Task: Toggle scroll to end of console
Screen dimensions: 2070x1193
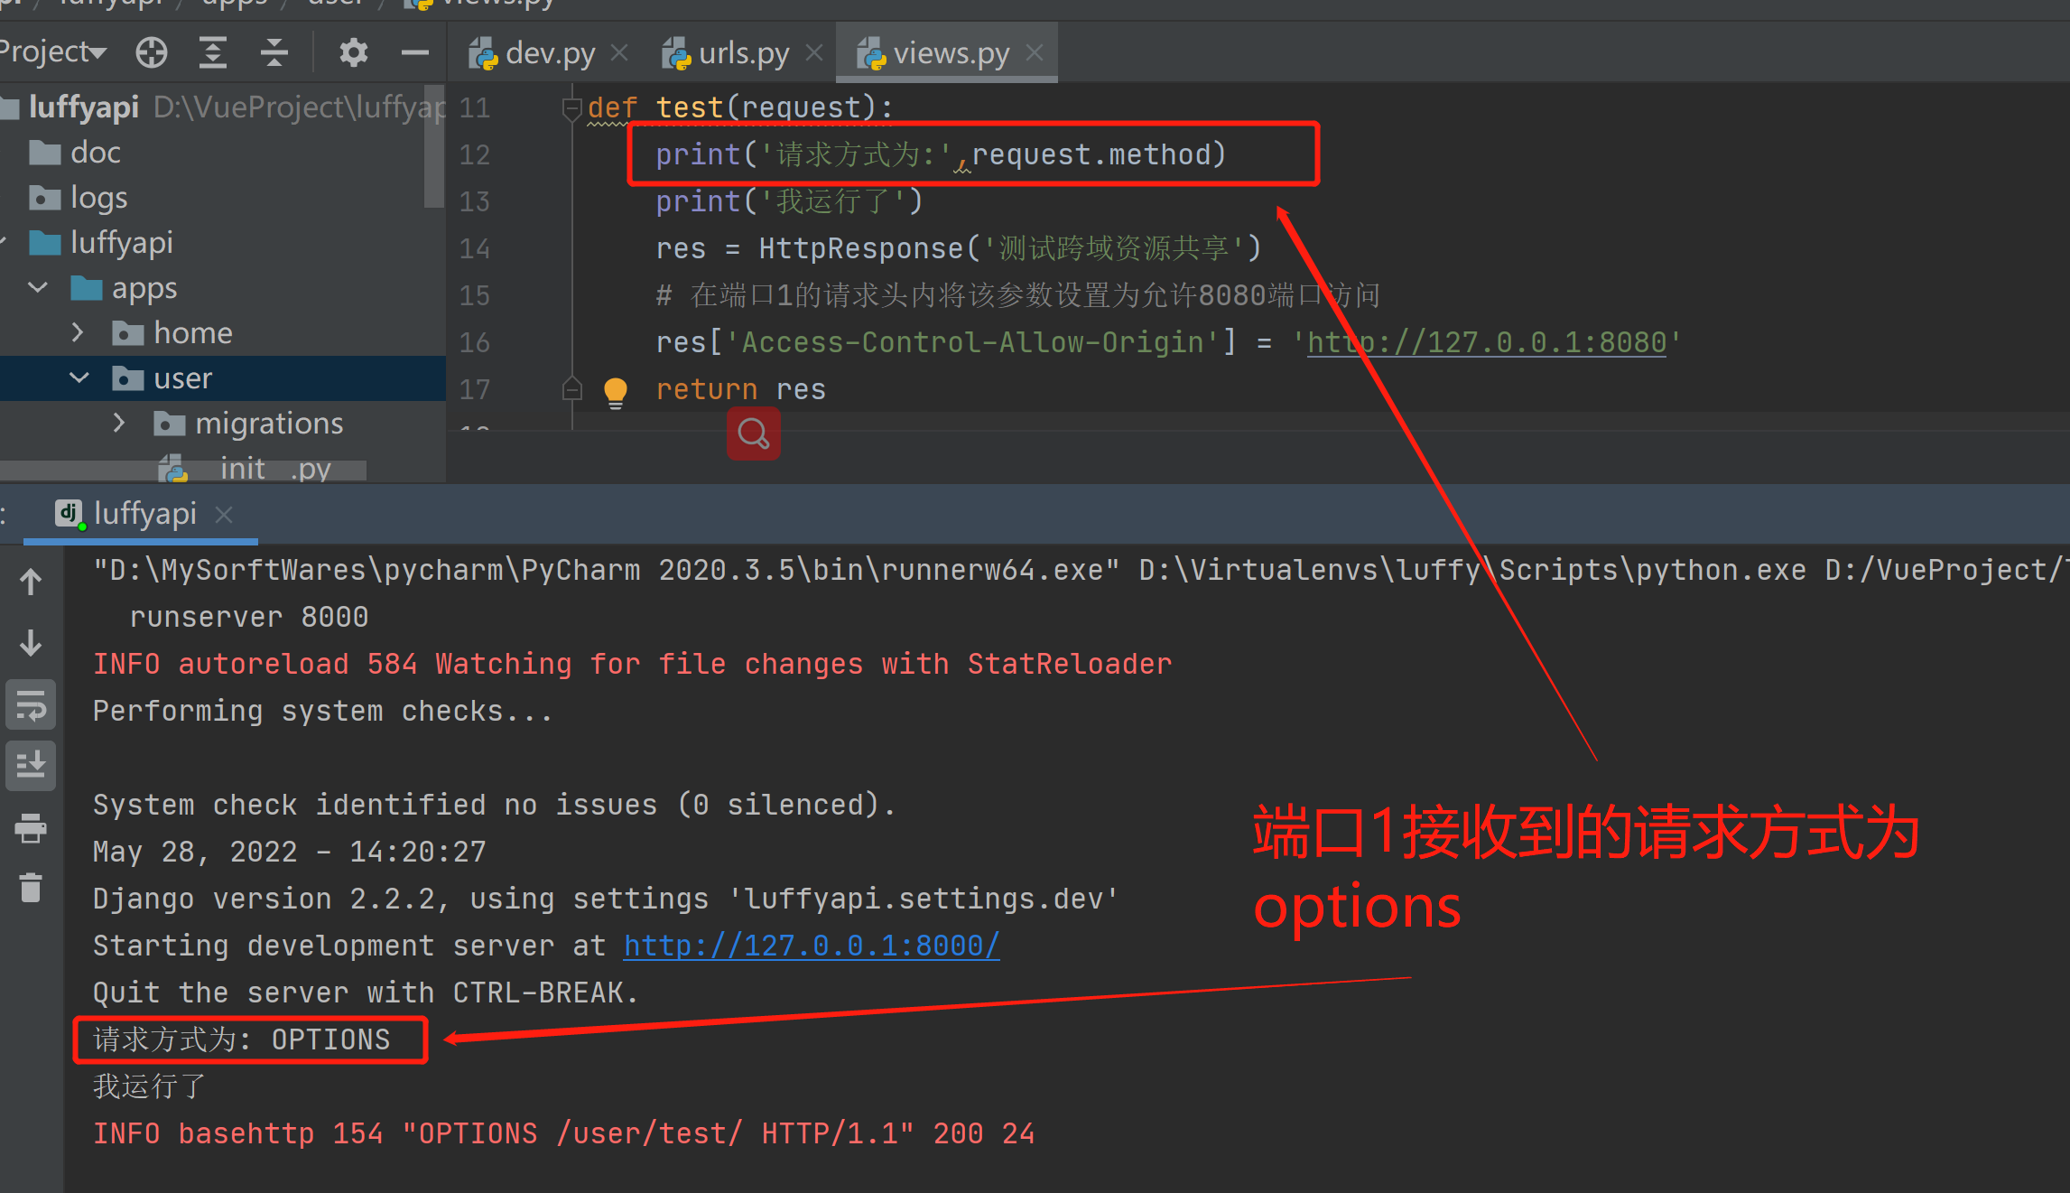Action: [31, 766]
